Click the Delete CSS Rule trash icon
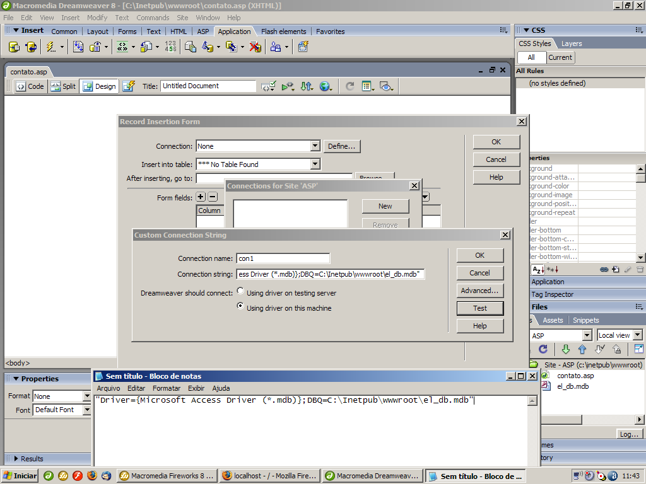646x484 pixels. click(x=640, y=270)
